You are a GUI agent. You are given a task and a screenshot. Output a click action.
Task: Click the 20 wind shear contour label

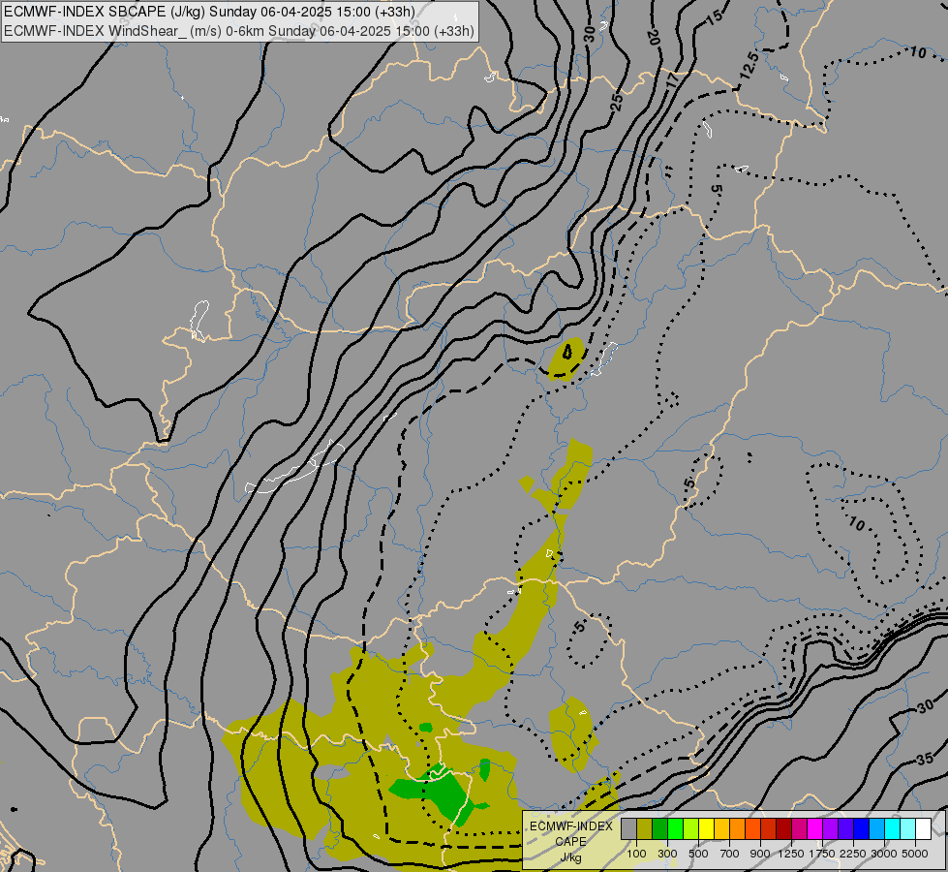point(654,37)
